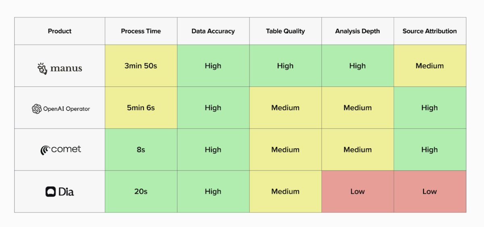Click the Table Quality header
Image resolution: width=484 pixels, height=227 pixels.
pos(285,31)
